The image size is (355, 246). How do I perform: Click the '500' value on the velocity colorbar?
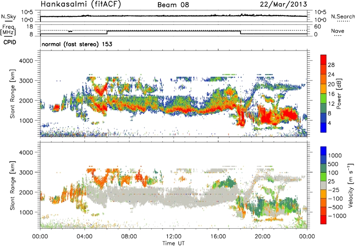pos(333,164)
